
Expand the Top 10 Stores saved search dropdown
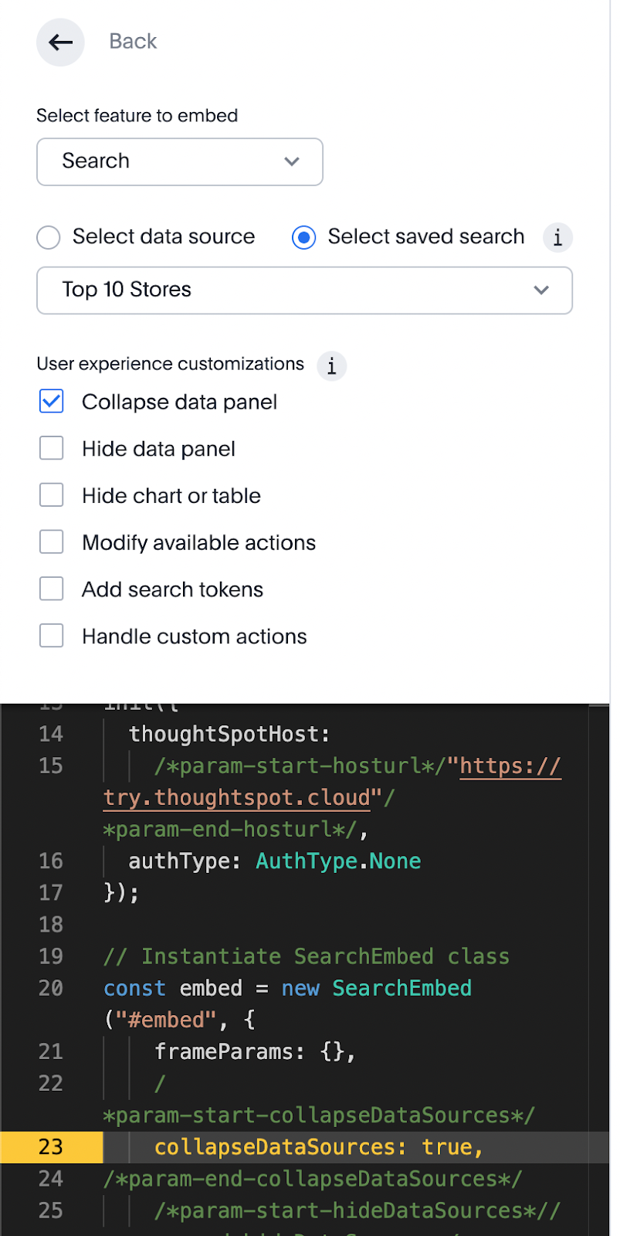click(x=304, y=290)
